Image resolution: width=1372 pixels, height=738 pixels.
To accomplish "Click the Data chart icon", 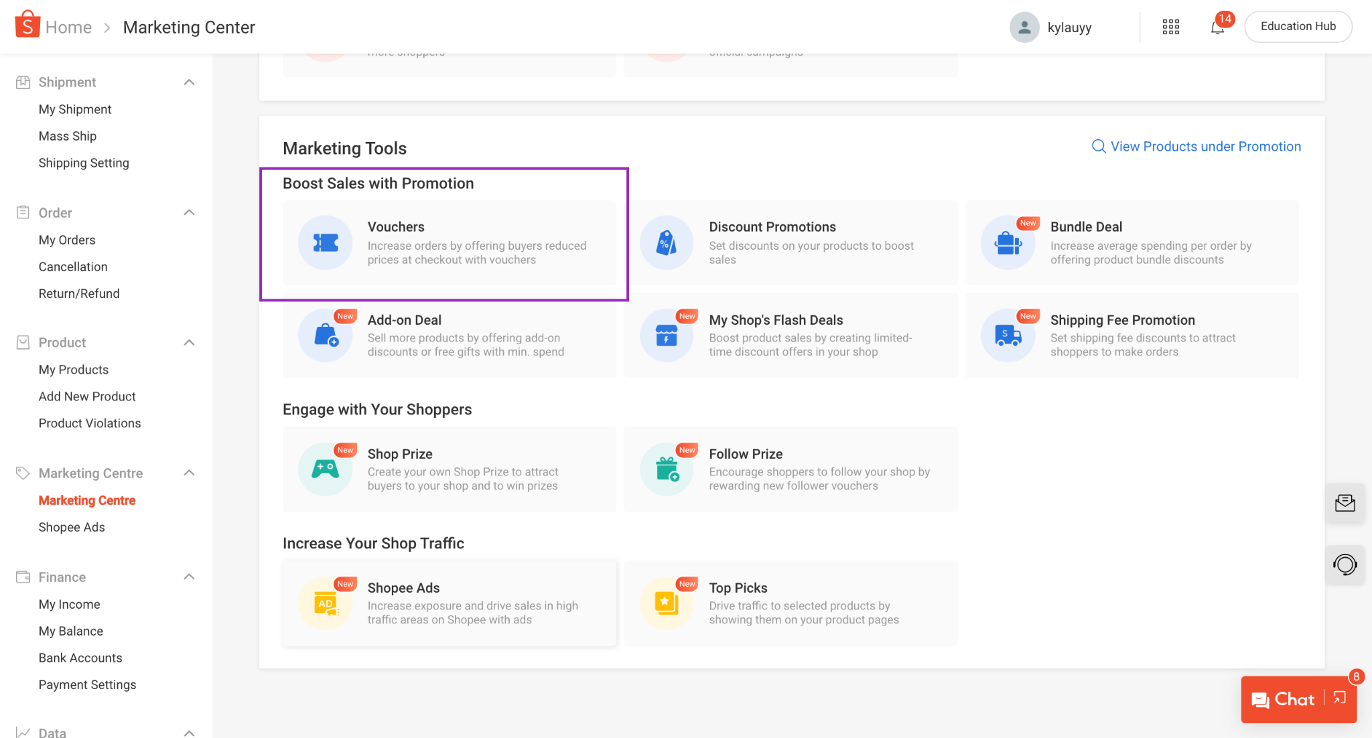I will 23,732.
